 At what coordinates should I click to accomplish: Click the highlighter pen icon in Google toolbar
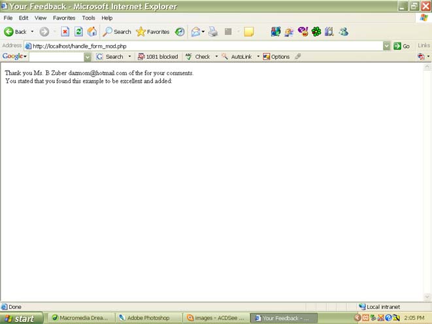coord(298,57)
